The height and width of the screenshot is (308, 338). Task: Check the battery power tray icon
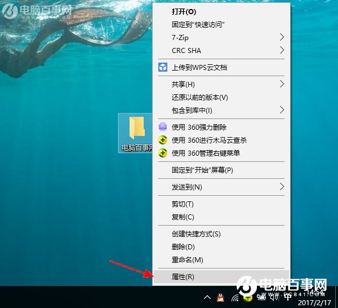[261, 298]
